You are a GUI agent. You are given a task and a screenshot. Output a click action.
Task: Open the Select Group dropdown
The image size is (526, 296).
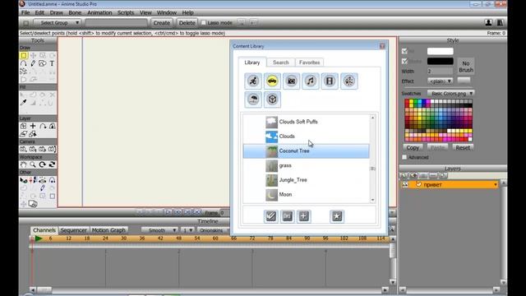click(57, 23)
